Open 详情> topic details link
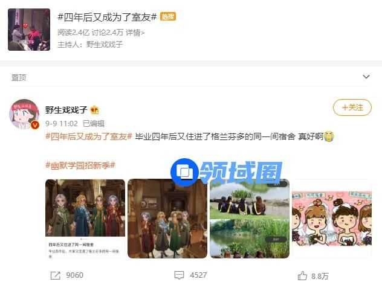 [x=135, y=33]
